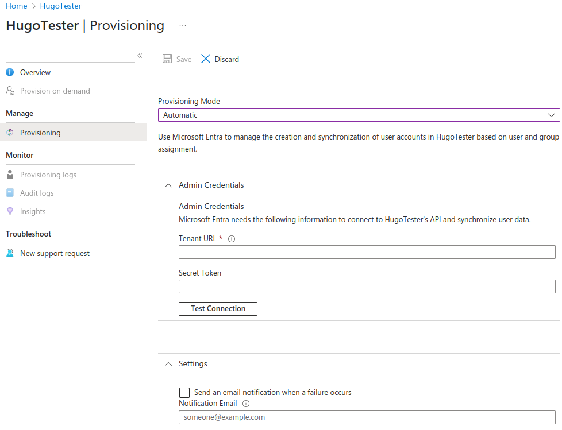
Task: Click the Save text in toolbar
Action: [x=184, y=59]
